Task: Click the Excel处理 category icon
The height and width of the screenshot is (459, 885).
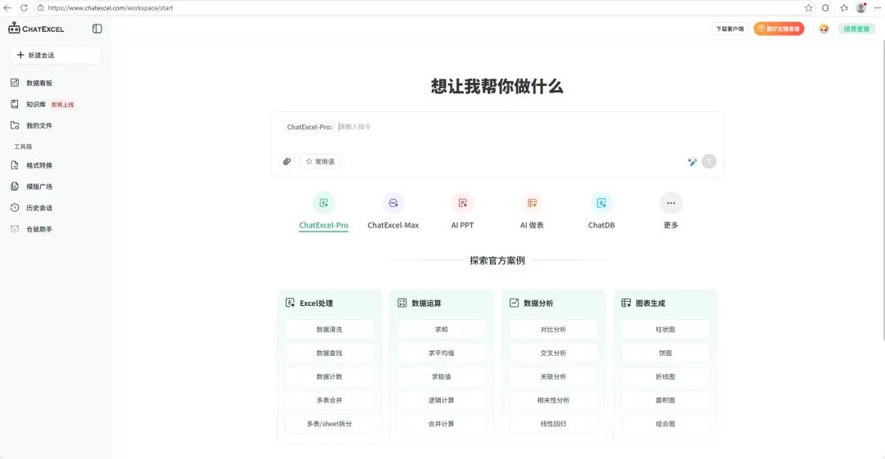Action: coord(290,303)
